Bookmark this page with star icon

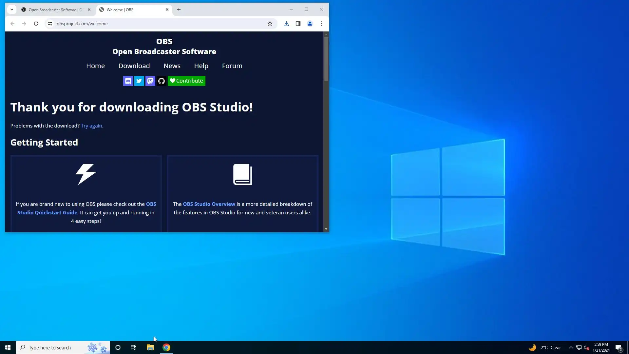270,24
